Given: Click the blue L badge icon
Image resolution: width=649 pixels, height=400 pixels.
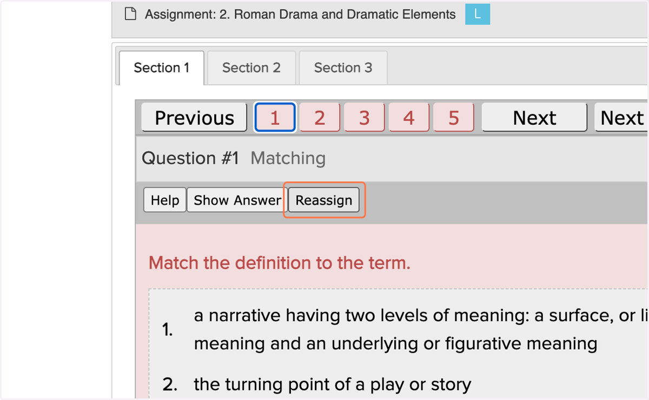Looking at the screenshot, I should pos(478,15).
